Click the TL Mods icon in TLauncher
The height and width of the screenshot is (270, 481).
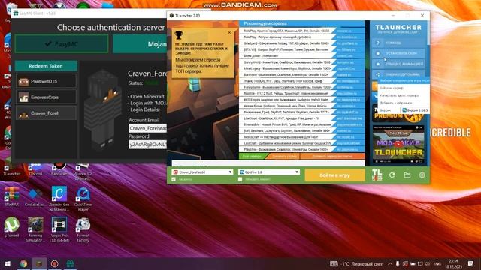click(x=377, y=175)
